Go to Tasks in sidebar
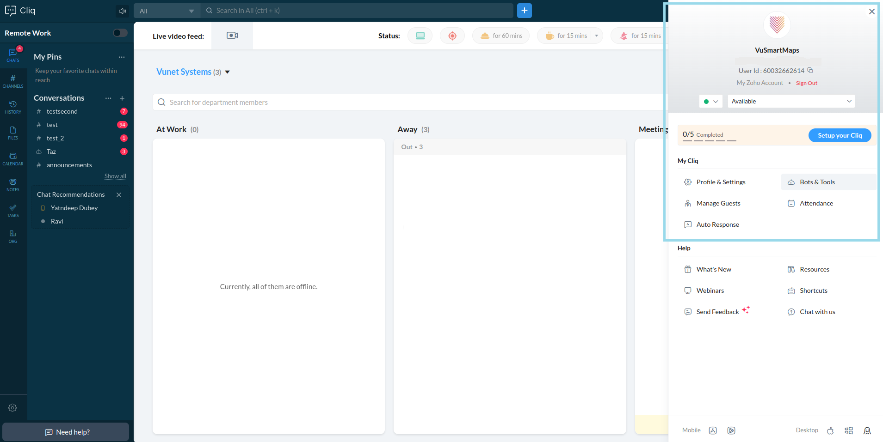 coord(13,210)
